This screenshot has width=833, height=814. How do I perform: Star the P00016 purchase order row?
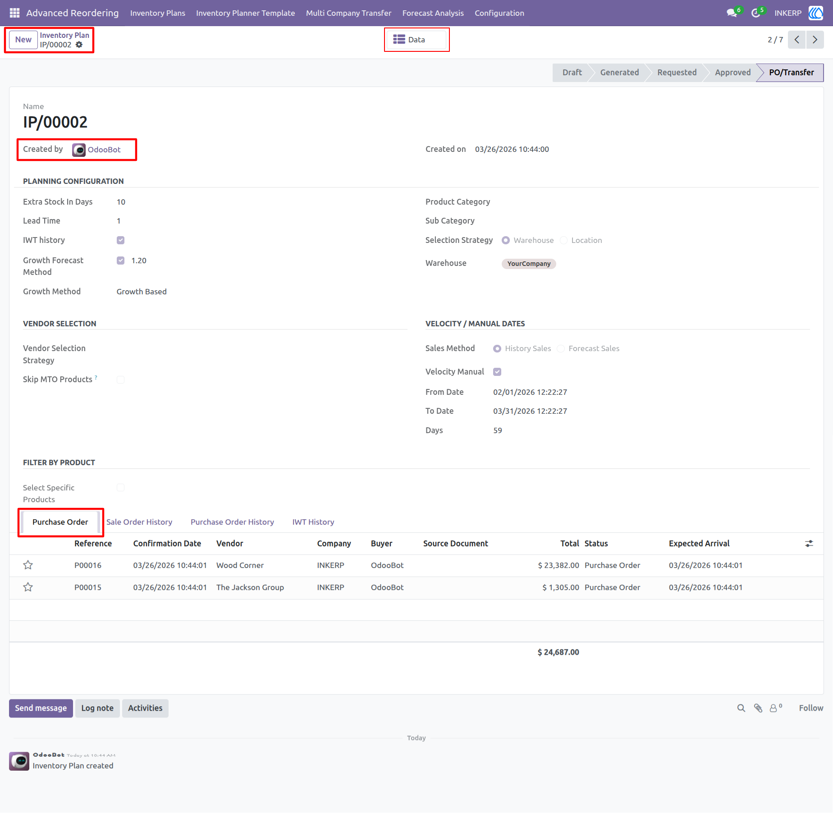point(28,565)
